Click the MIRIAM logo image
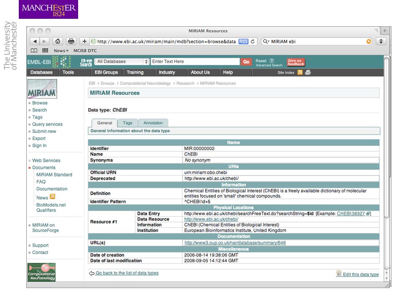401x301 pixels. click(42, 89)
